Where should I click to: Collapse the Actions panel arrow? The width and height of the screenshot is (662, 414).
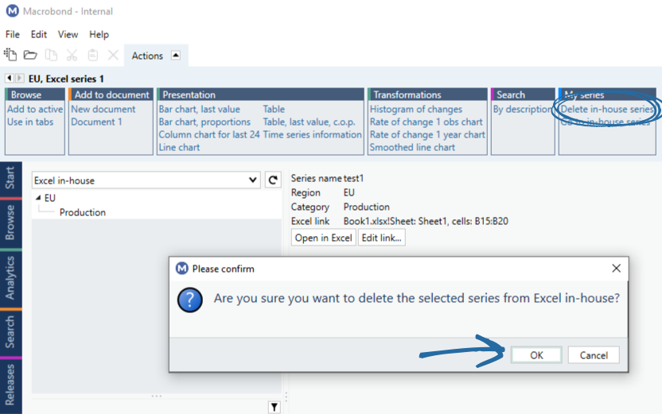(x=176, y=56)
